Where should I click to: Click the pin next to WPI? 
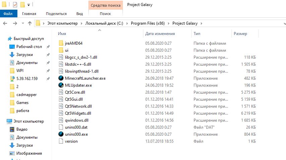tap(48, 71)
